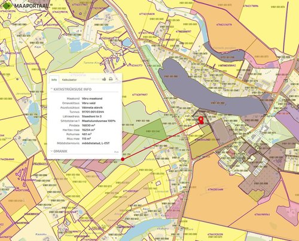Click the red dot at the line's end

point(123,159)
